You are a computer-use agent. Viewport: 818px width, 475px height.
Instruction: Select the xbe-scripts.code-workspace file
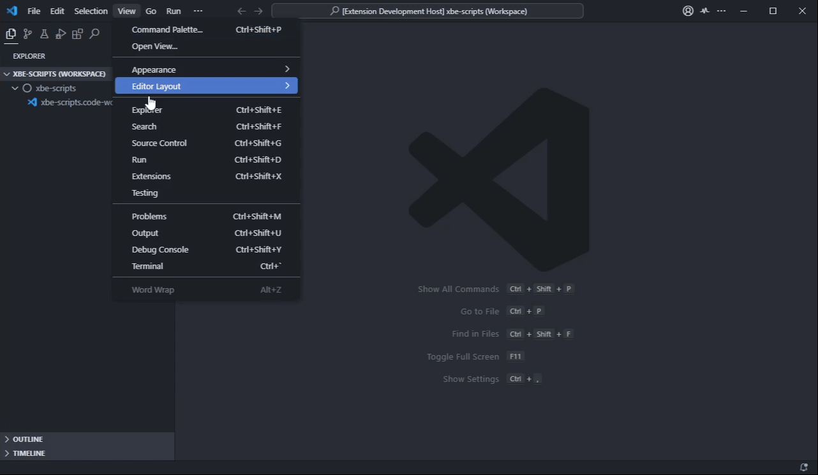click(56, 102)
